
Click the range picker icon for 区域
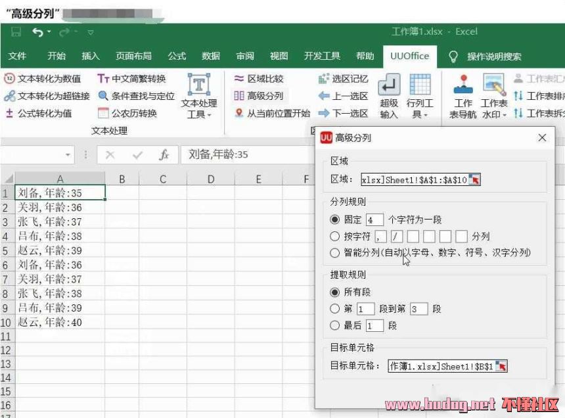click(474, 179)
